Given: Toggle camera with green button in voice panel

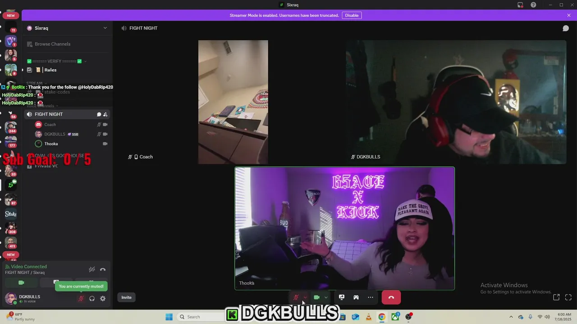Looking at the screenshot, I should pos(21,283).
